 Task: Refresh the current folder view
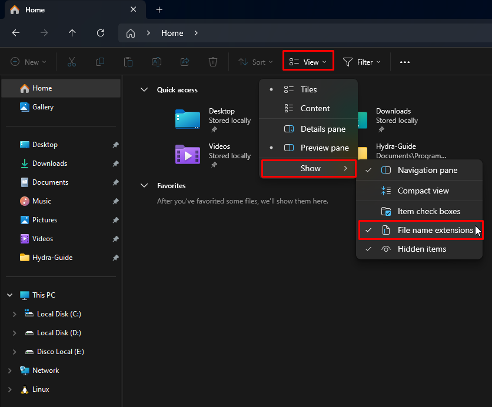point(100,33)
